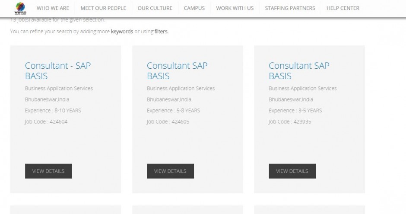
Task: Open WORK WITH US navigation item
Action: (x=235, y=8)
